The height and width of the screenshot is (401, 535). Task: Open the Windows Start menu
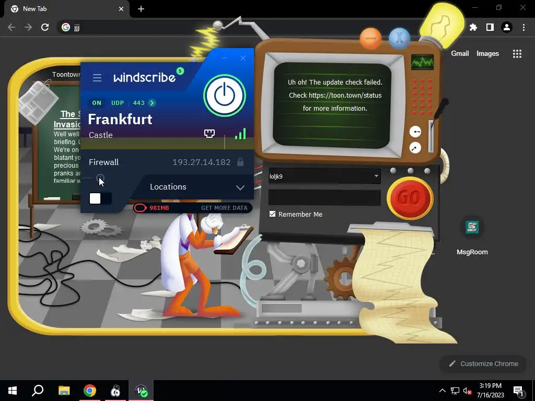click(x=13, y=391)
